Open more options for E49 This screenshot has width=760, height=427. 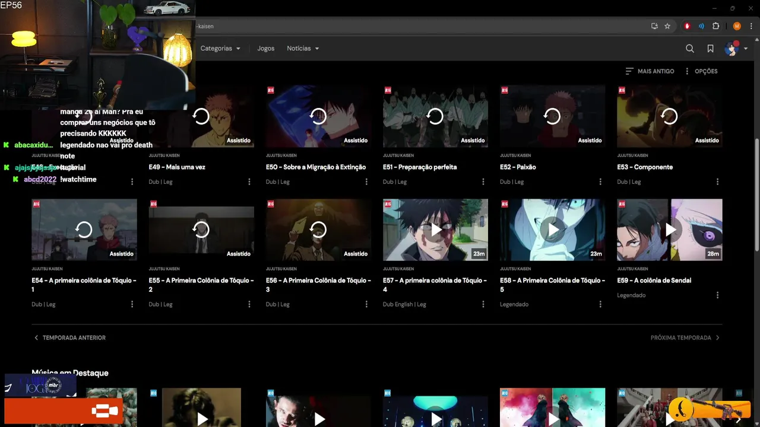coord(249,182)
